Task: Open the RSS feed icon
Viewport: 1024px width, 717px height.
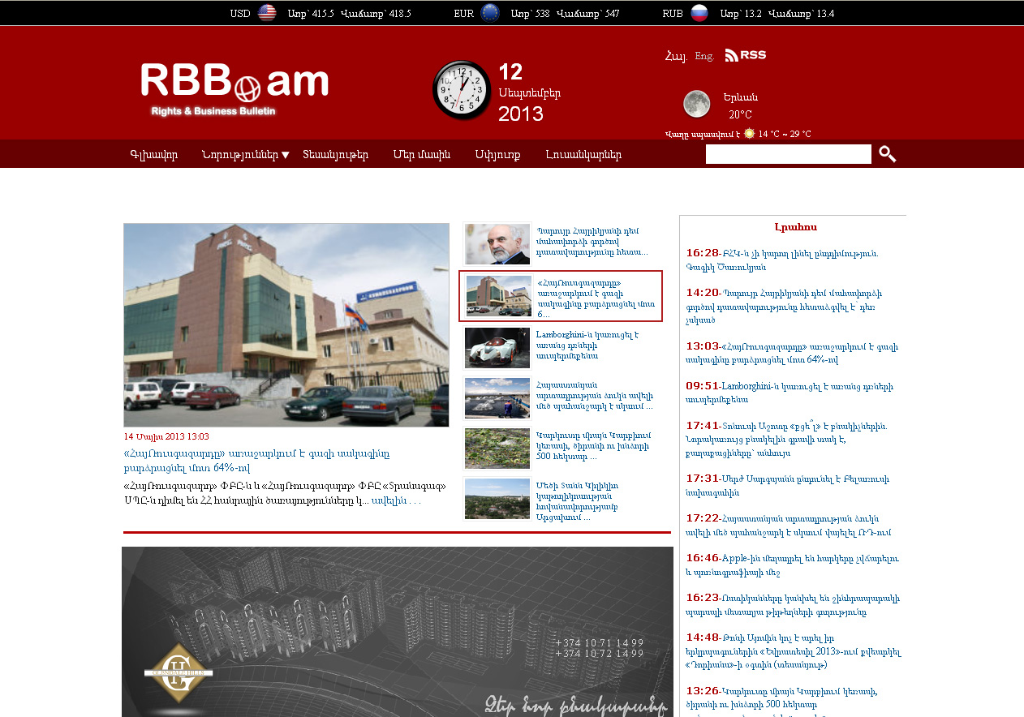Action: 746,55
